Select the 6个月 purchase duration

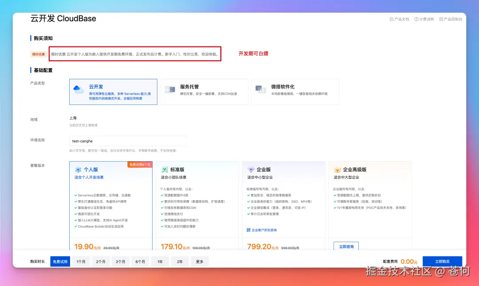[140, 261]
